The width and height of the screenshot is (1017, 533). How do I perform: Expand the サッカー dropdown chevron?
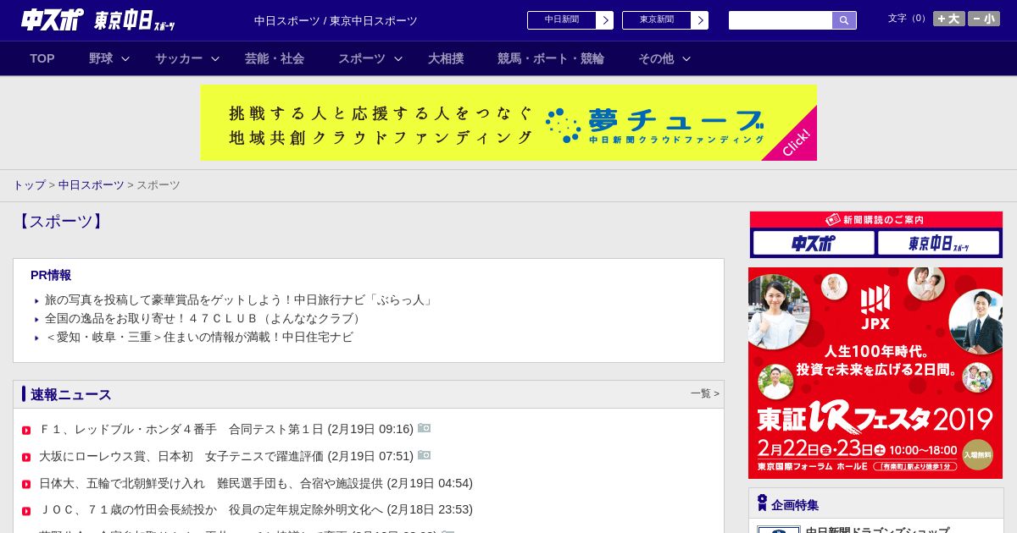(x=215, y=58)
